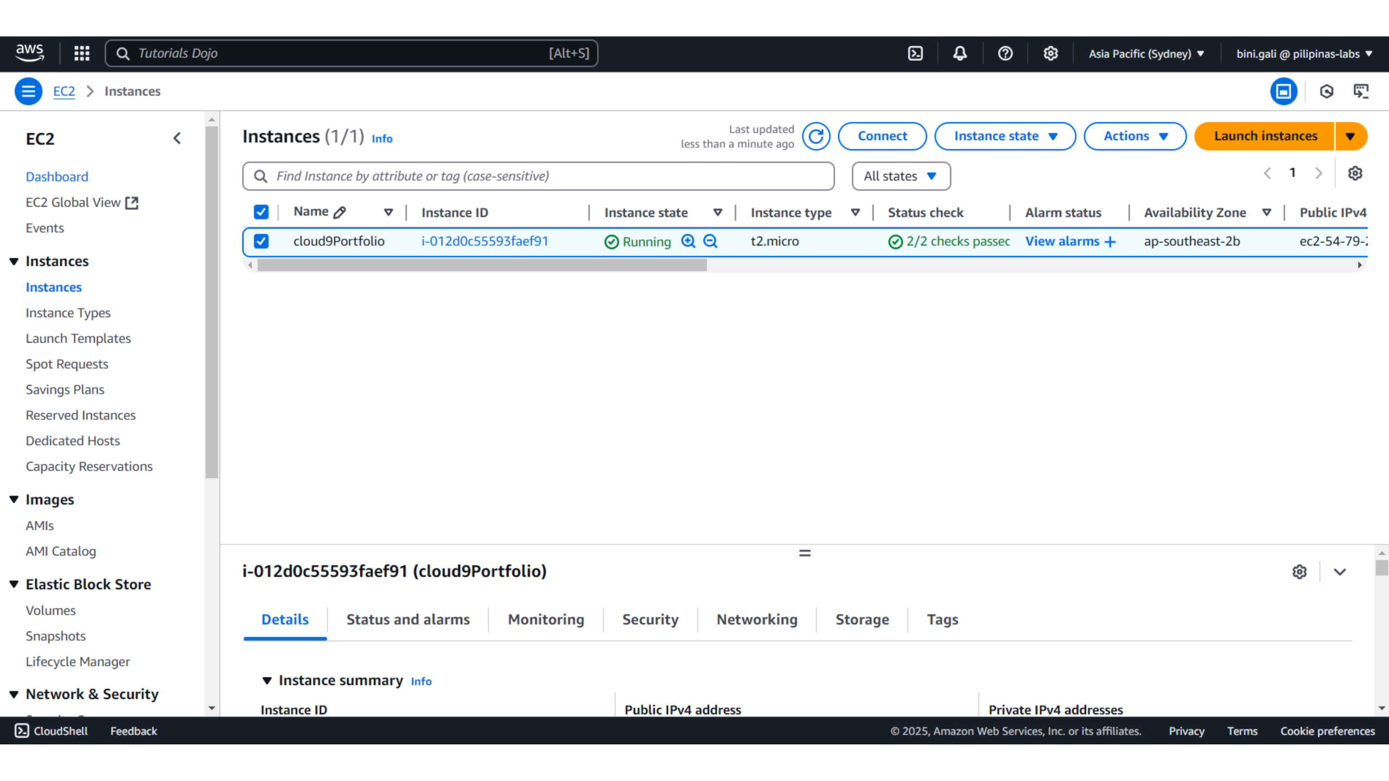Open instance ID i-012d0c55593faef91 link

[485, 241]
